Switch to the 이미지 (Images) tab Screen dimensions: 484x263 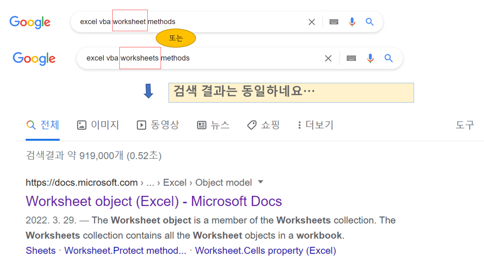pyautogui.click(x=98, y=125)
